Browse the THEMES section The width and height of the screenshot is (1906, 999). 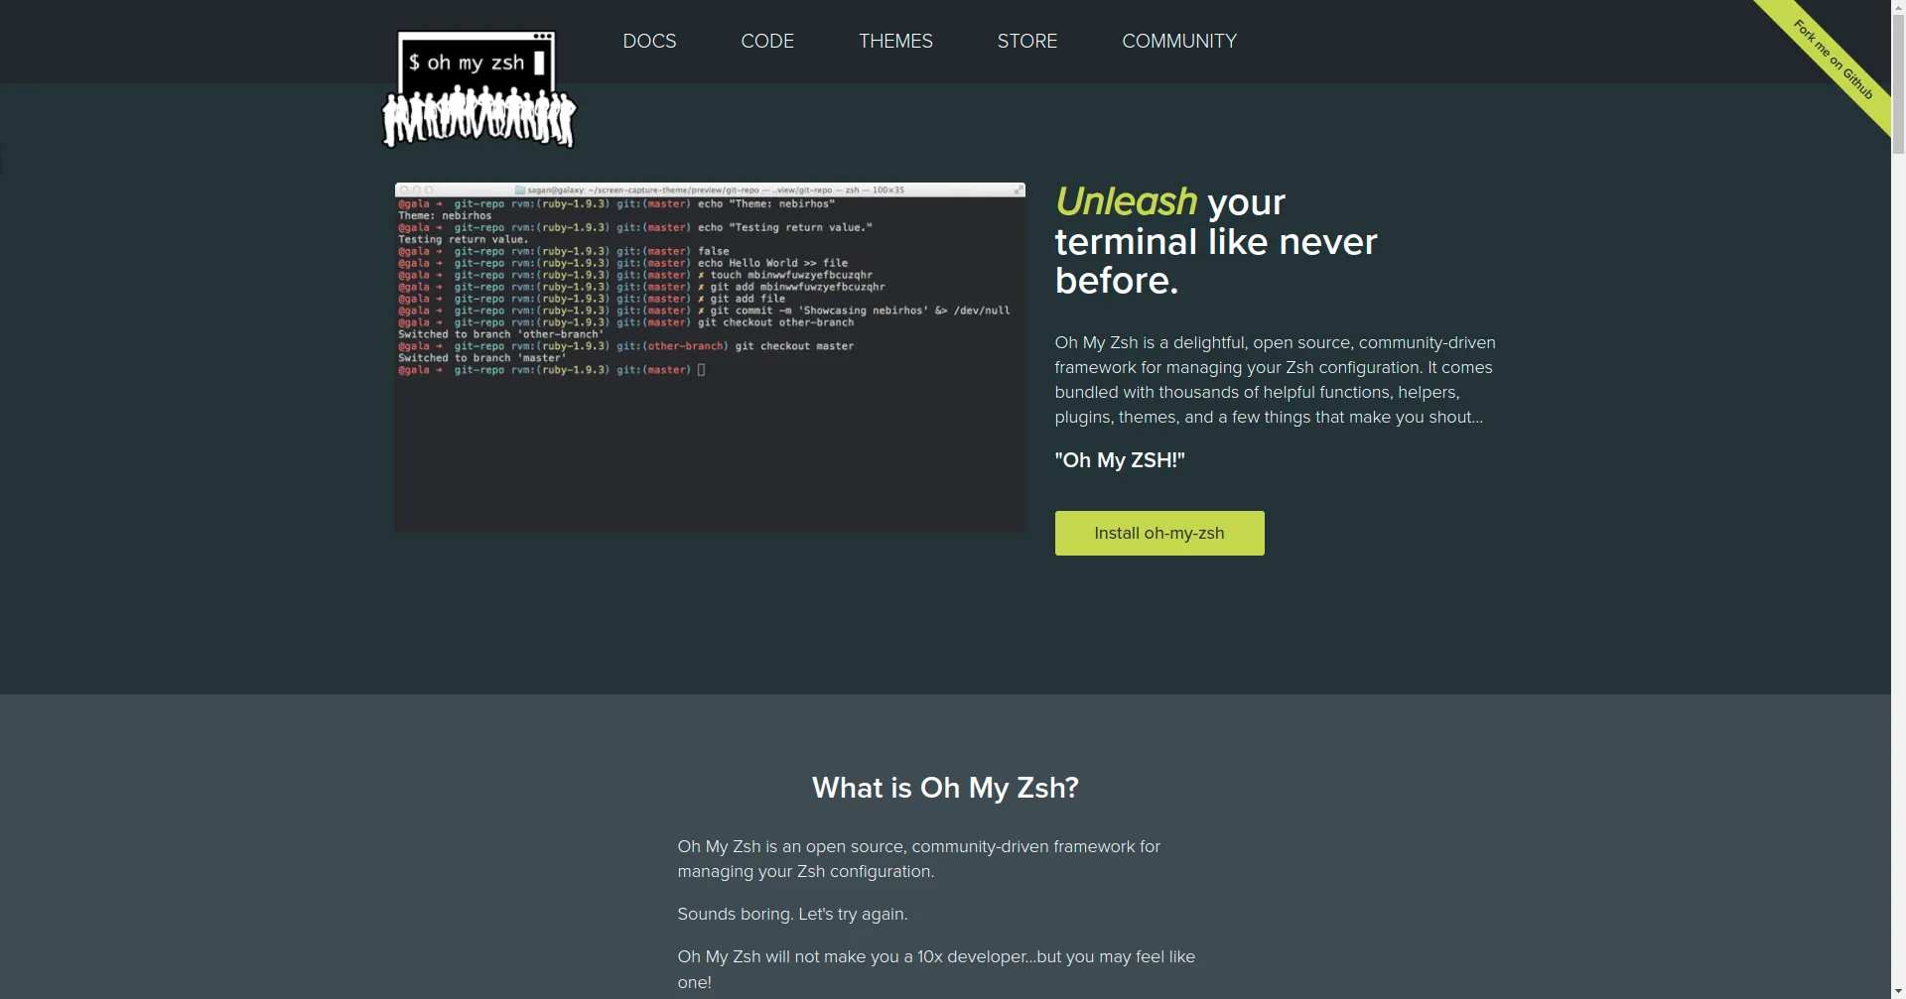pyautogui.click(x=894, y=41)
